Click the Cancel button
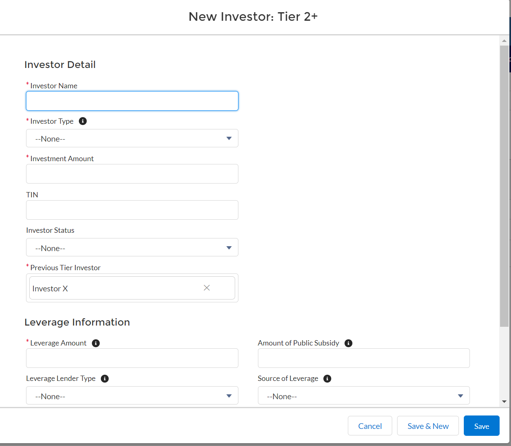Screen dimensions: 511x446 [370, 426]
